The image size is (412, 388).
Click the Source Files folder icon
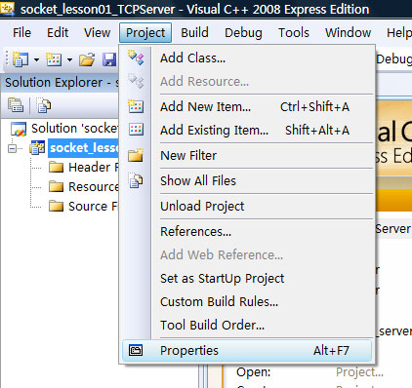(56, 207)
